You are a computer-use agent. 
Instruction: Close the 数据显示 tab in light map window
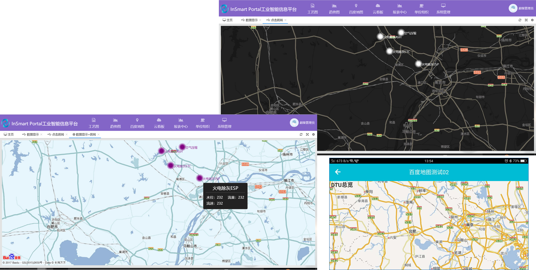(41, 134)
